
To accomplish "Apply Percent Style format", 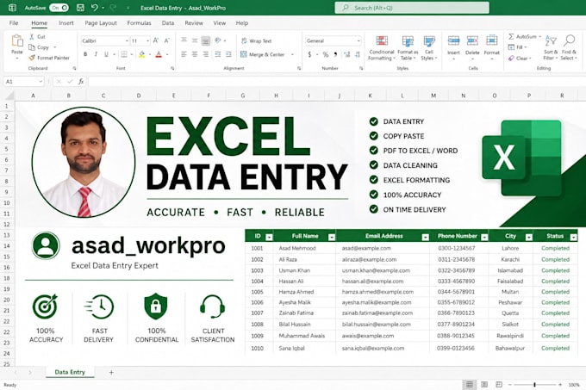I will point(326,54).
